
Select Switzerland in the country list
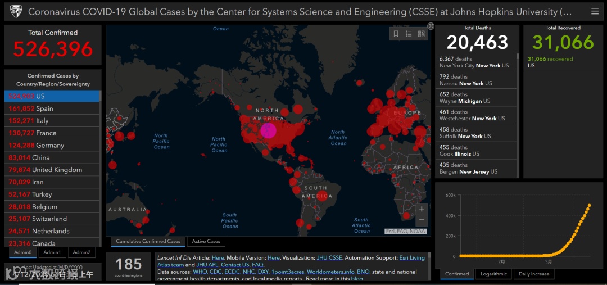pos(52,219)
